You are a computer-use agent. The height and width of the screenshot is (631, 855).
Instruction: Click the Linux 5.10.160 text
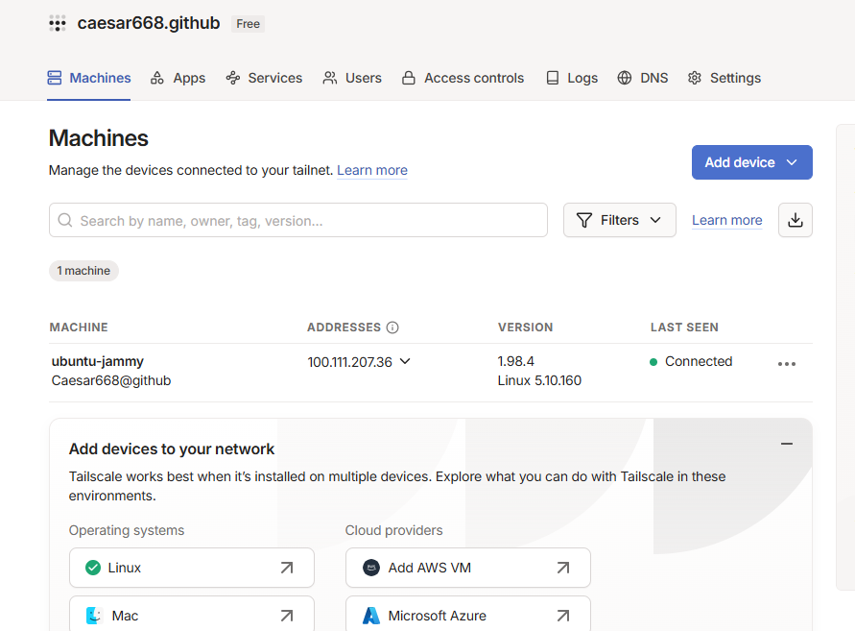point(539,380)
